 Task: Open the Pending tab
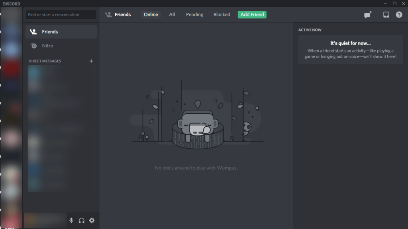(x=194, y=15)
